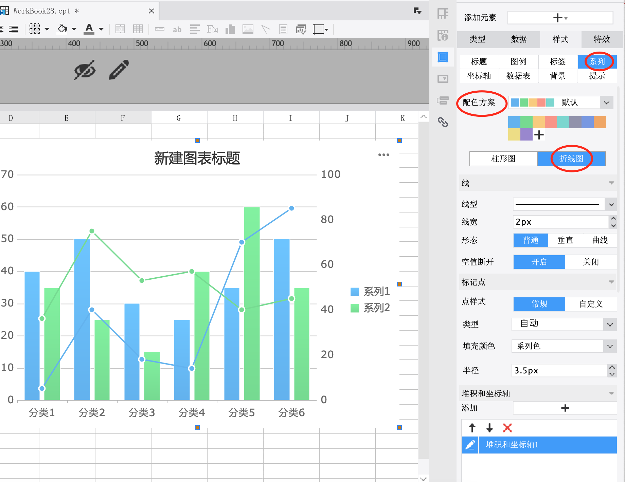The height and width of the screenshot is (482, 625).
Task: Open the 填充颜色 fill color dropdown
Action: (x=610, y=346)
